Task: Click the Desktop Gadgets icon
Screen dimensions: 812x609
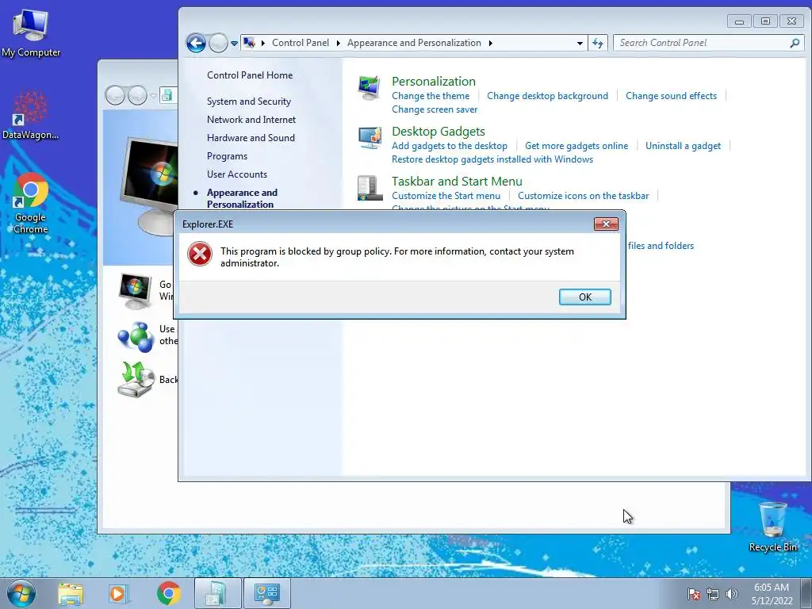Action: pos(370,138)
